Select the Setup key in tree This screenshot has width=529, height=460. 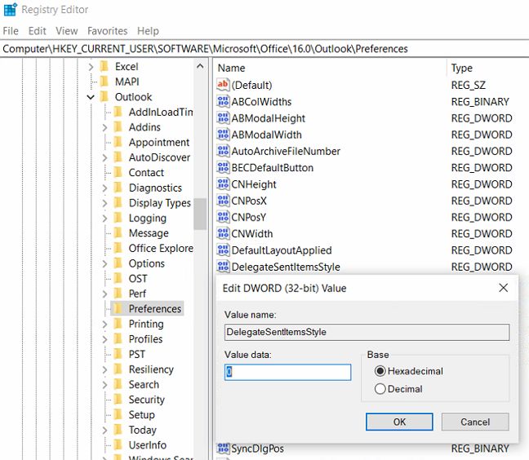point(142,415)
